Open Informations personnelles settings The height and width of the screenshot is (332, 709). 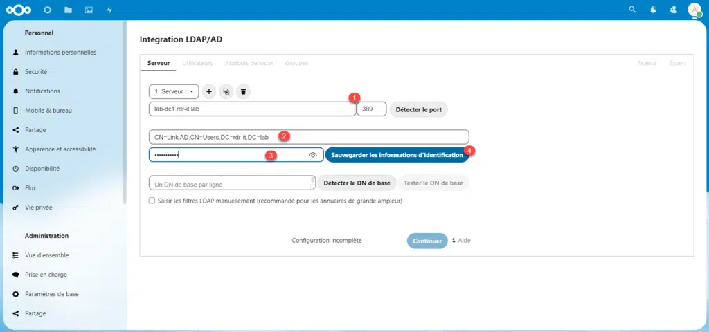tap(61, 53)
